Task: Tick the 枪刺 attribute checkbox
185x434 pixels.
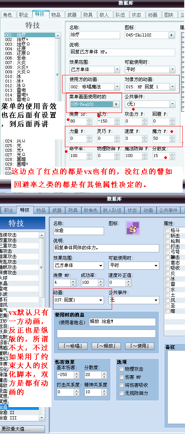Action: point(167,241)
